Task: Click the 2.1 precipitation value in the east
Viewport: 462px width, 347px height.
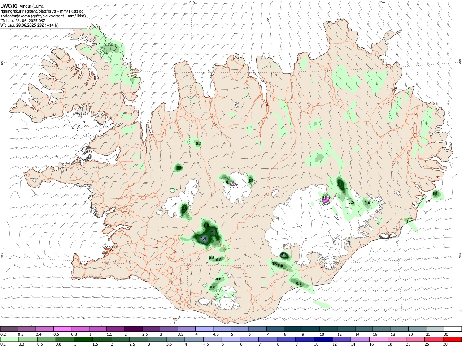Action: pyautogui.click(x=340, y=185)
